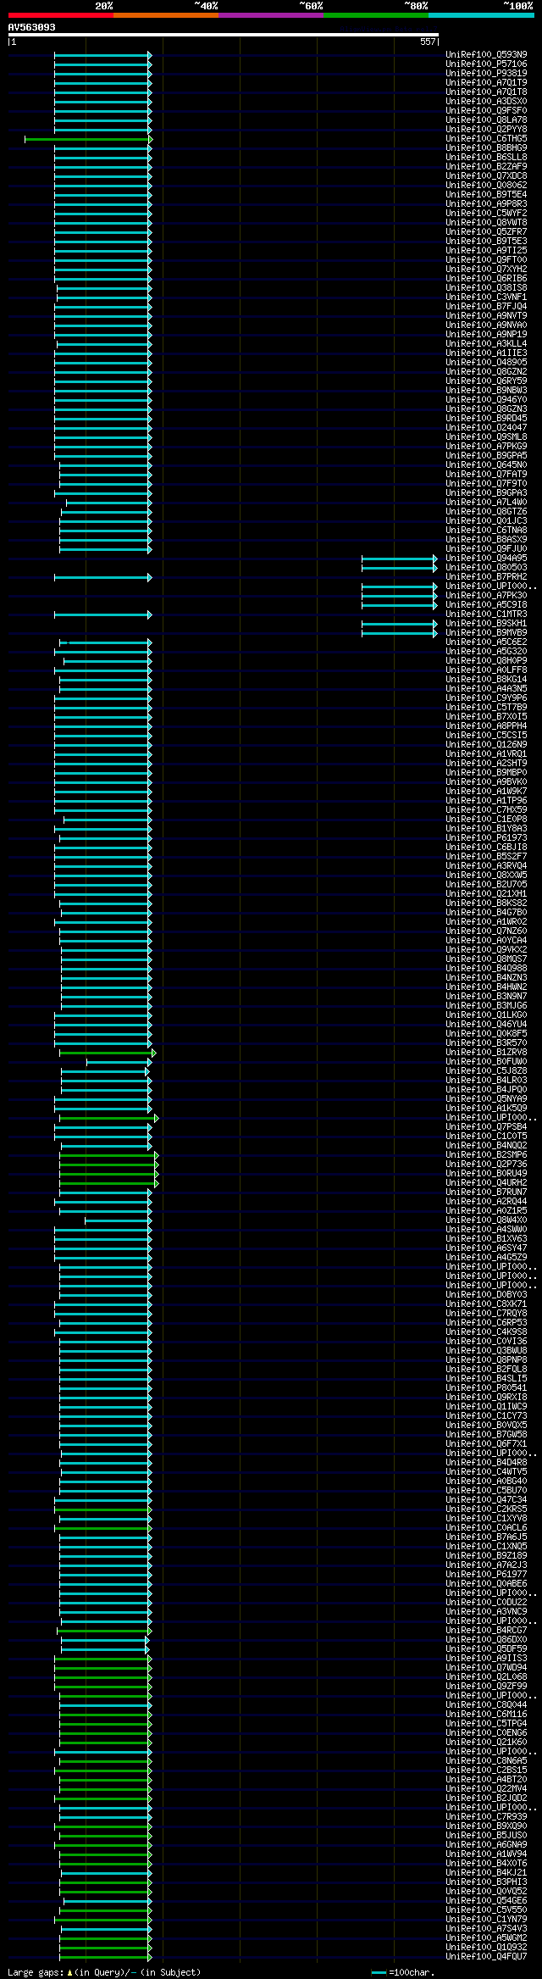This screenshot has height=1979, width=542.
Task: Click hit label UniRef100_Q8H0P9
Action: [x=486, y=661]
